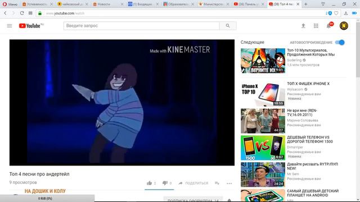Click the Топ 4 песни про андертейл title
This screenshot has height=202, width=360.
(x=39, y=174)
